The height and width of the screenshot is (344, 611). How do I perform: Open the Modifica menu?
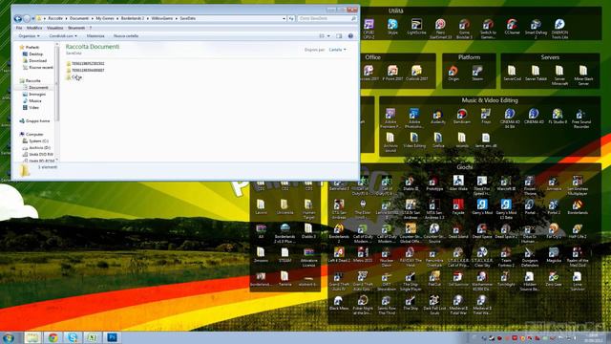tap(34, 28)
